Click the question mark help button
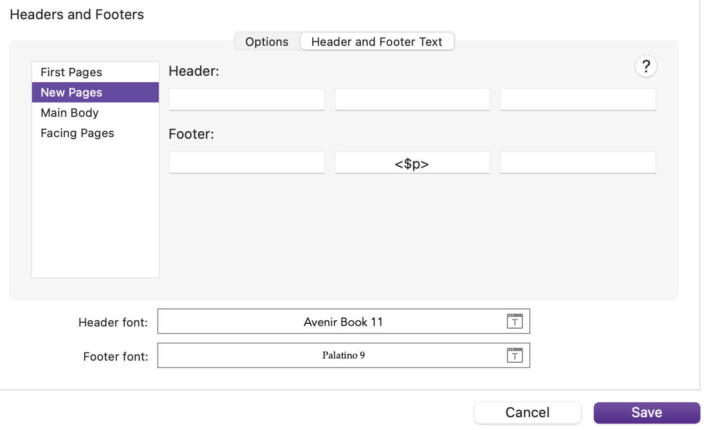710x430 pixels. click(x=646, y=67)
